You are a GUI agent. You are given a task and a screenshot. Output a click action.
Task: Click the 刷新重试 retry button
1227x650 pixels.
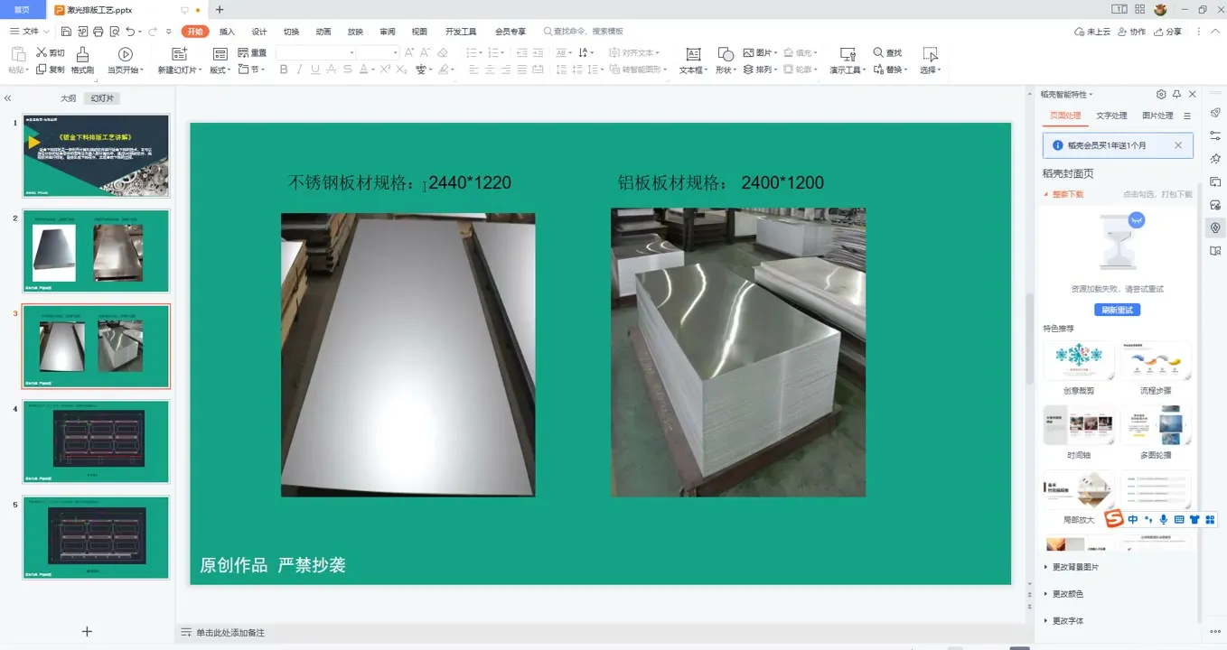point(1118,310)
